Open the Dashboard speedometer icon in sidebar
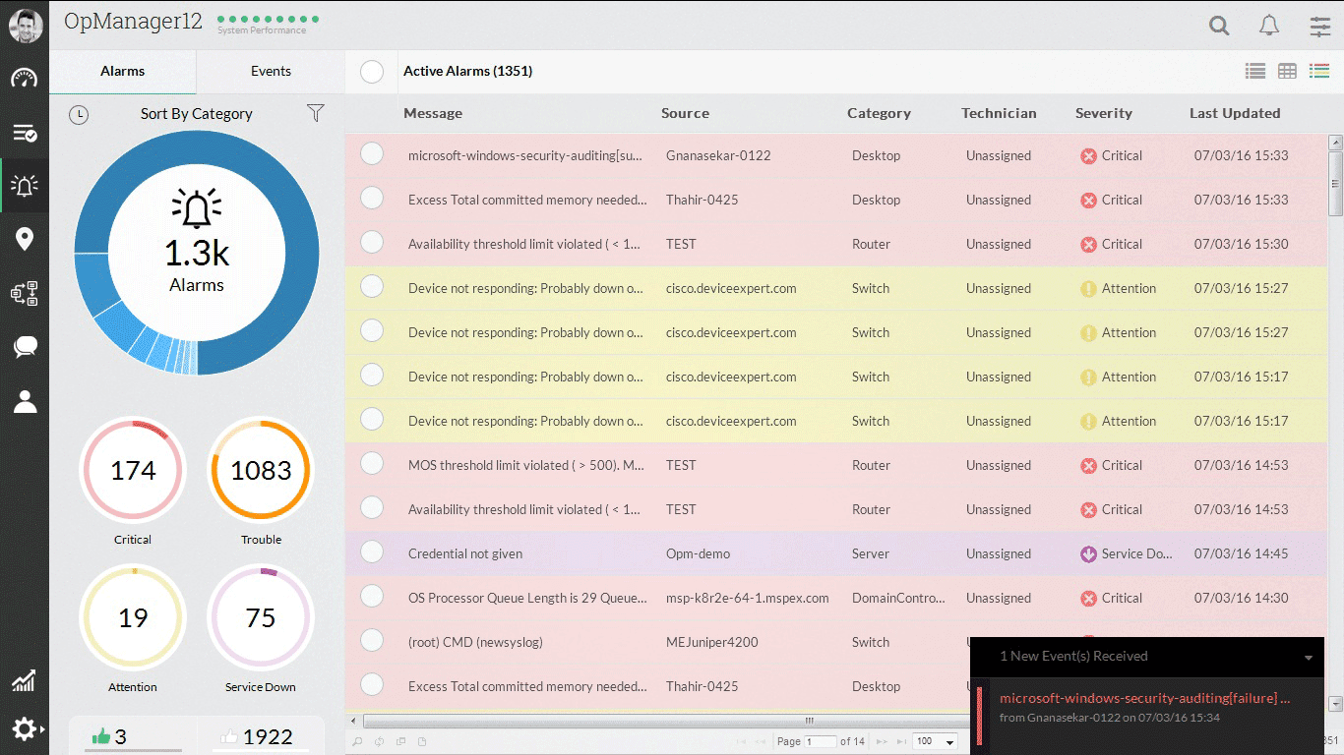Screen dimensions: 1344x755 coord(25,79)
